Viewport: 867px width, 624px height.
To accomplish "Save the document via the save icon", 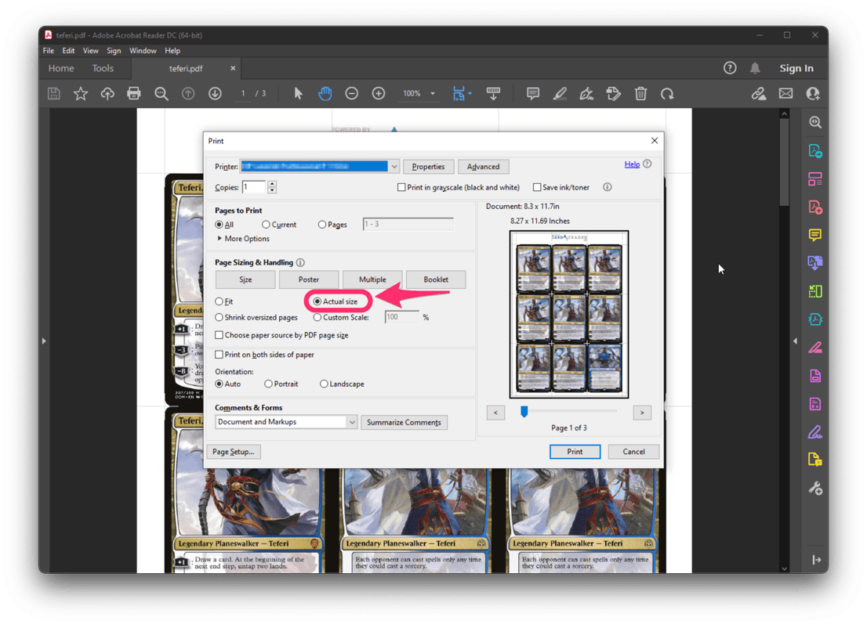I will click(53, 93).
